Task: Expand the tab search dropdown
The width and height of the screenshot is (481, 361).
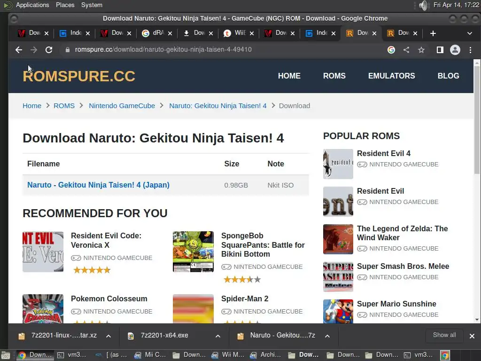Action: tap(469, 33)
